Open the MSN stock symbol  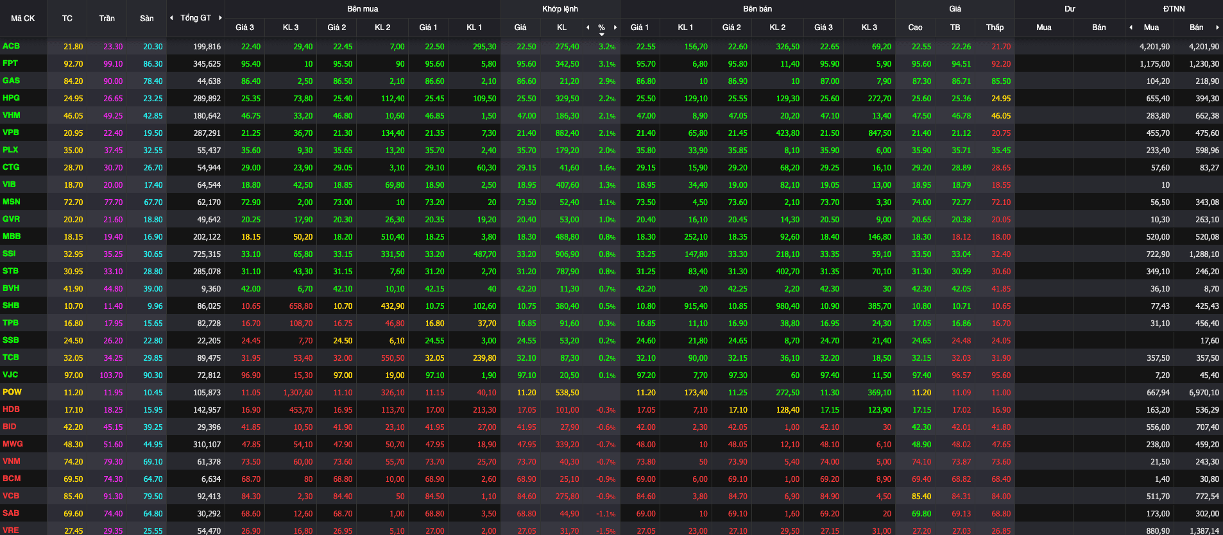12,202
